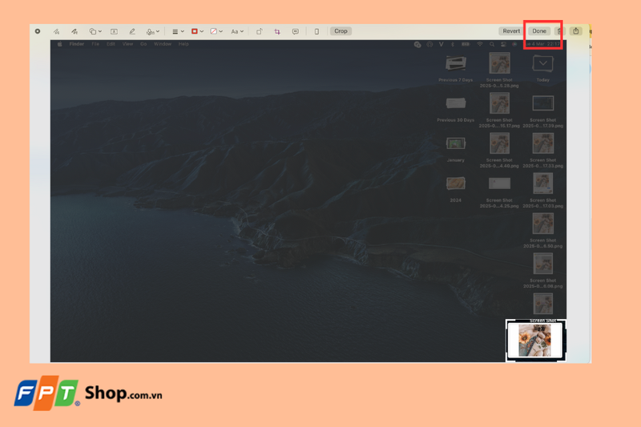Click Finder in the dimmed screenshot menu bar

pos(77,44)
